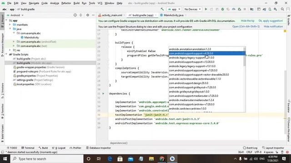Viewport: 291px width, 163px height.
Task: Open the Terminal tool window
Action: click(x=28, y=148)
